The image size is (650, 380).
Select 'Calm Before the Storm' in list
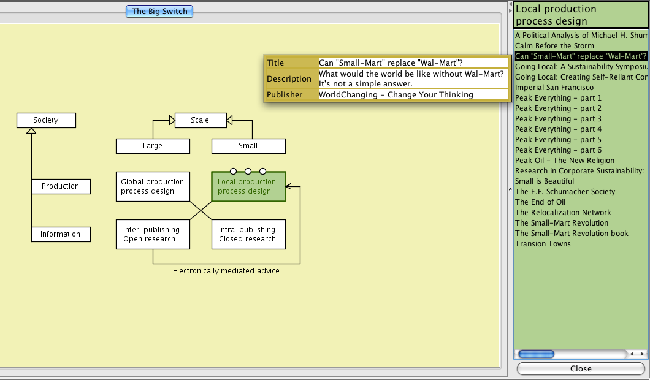coord(554,46)
